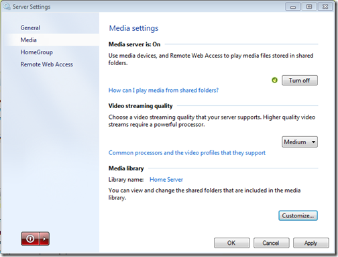Image resolution: width=338 pixels, height=257 pixels.
Task: Open the Remote Web Access tab
Action: click(x=47, y=64)
